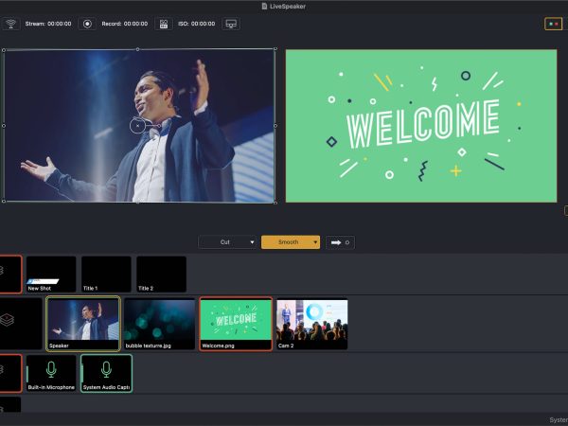The width and height of the screenshot is (568, 426).
Task: Select the Built-in Microphone audio source
Action: click(51, 374)
